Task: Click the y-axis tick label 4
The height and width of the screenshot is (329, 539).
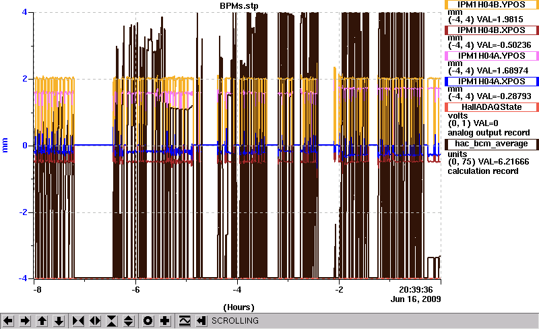Action: click(24, 12)
